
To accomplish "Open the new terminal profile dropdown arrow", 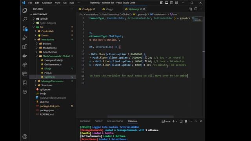I will click(x=176, y=121).
